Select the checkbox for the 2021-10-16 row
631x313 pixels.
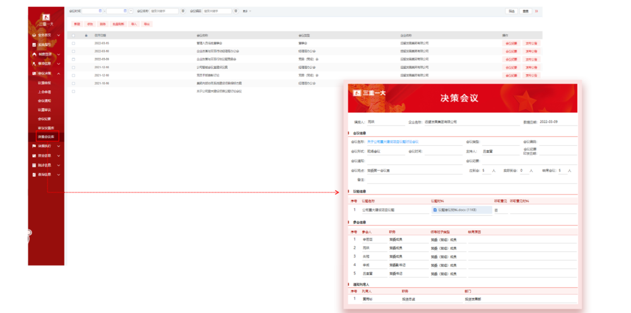click(x=74, y=83)
